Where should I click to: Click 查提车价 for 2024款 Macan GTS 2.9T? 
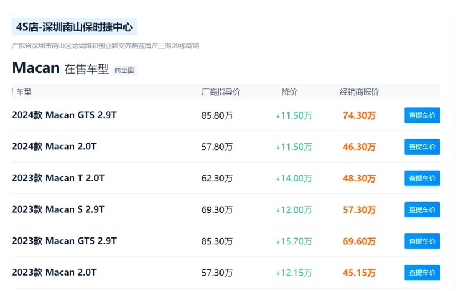422,115
